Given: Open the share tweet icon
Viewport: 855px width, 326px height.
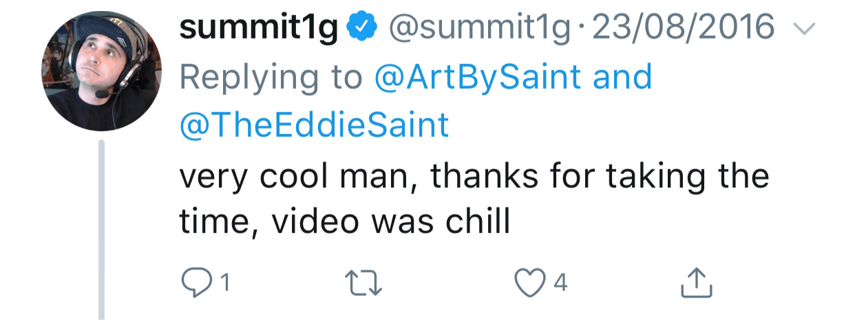Looking at the screenshot, I should 695,282.
